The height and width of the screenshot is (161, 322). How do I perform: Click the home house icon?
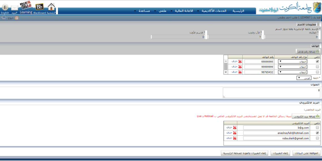(51, 7)
